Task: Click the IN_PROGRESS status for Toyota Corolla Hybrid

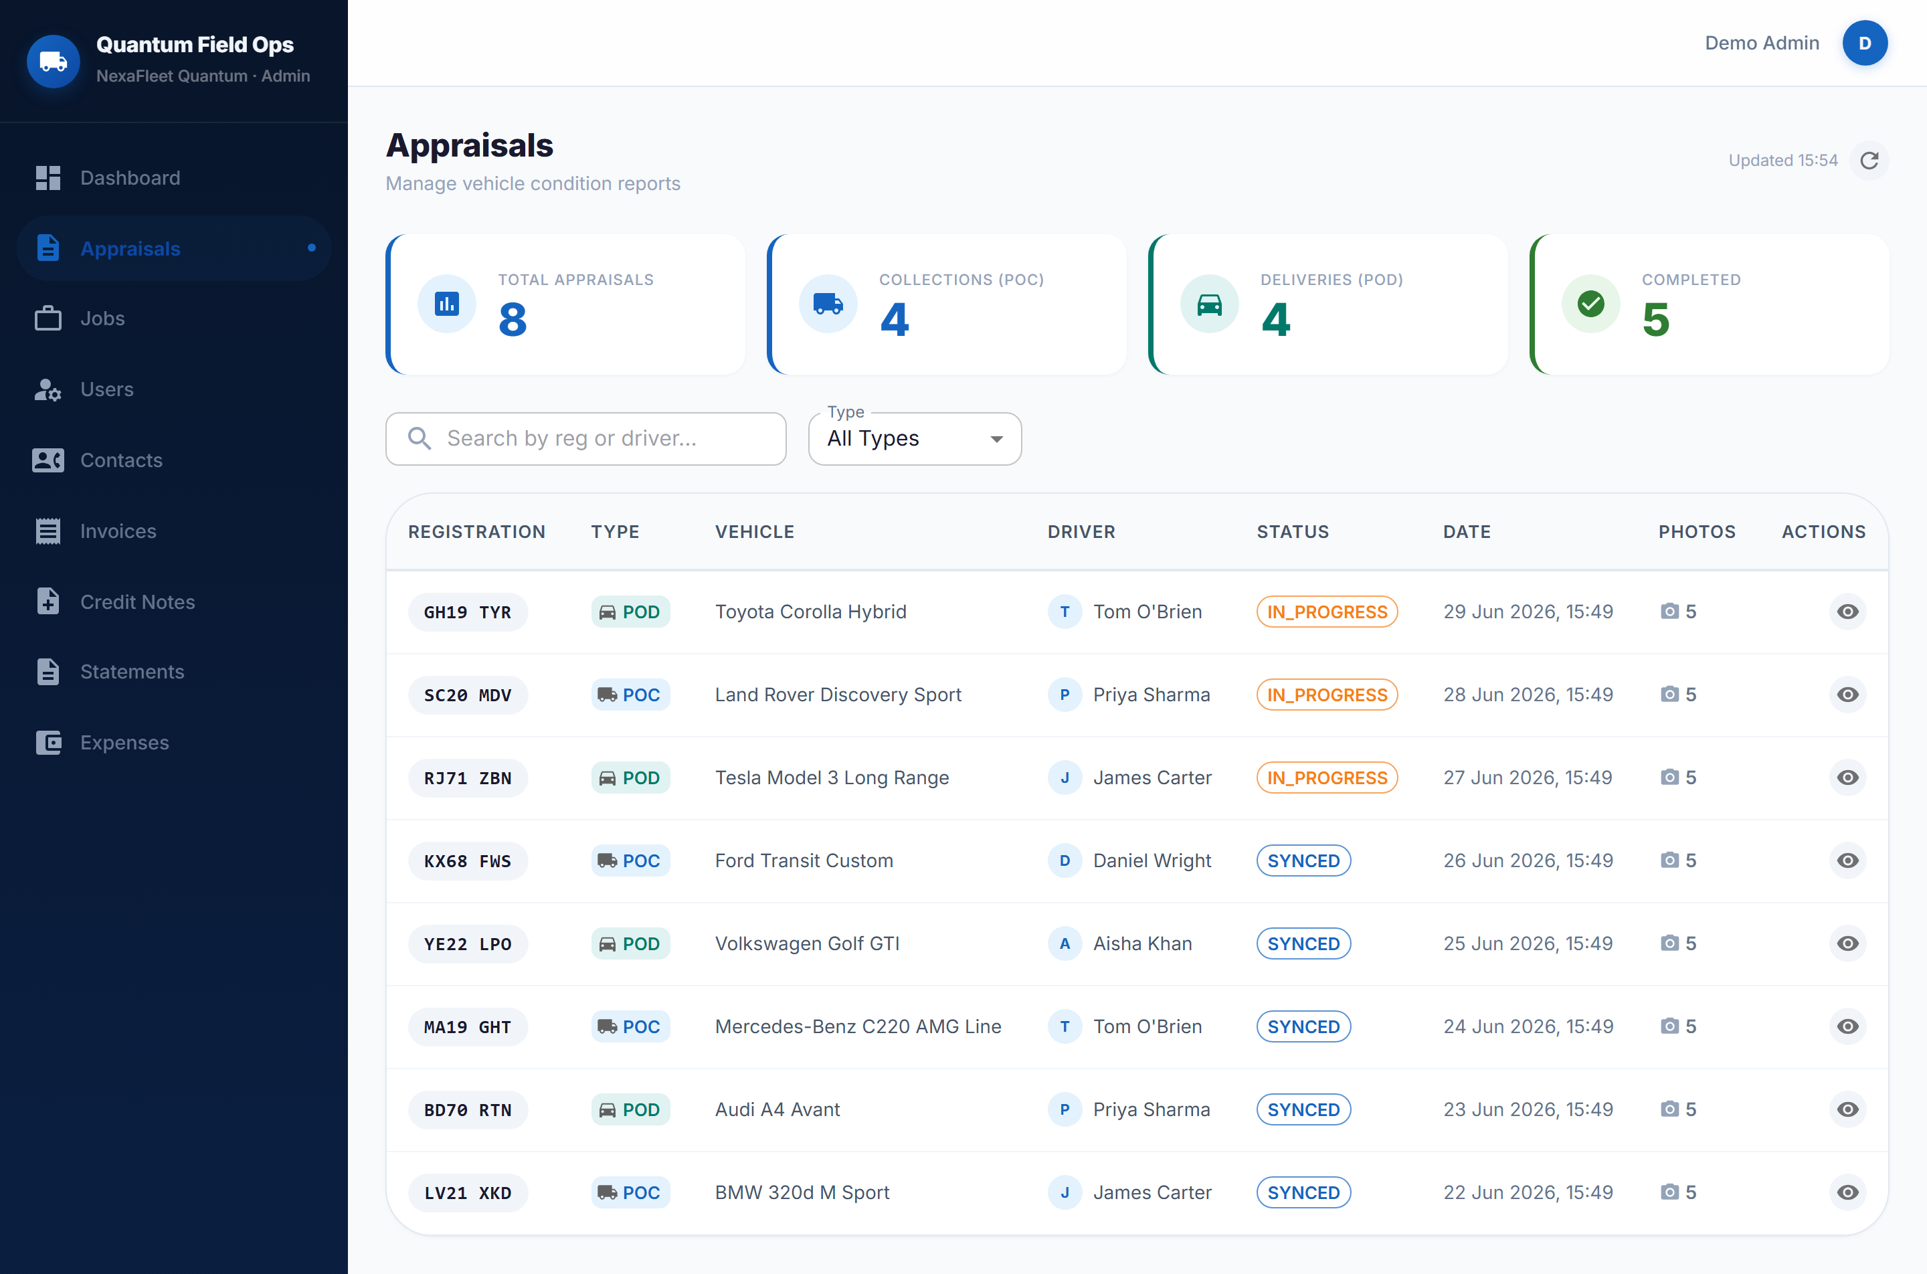Action: click(1327, 612)
